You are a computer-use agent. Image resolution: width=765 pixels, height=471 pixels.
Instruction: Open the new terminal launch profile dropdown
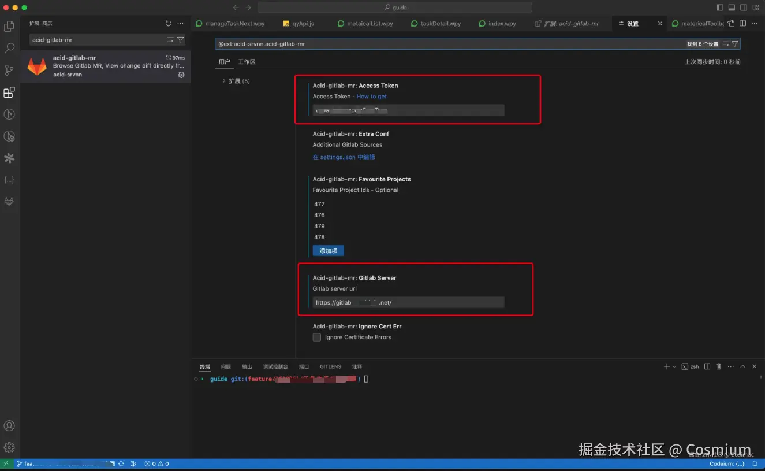(x=674, y=366)
